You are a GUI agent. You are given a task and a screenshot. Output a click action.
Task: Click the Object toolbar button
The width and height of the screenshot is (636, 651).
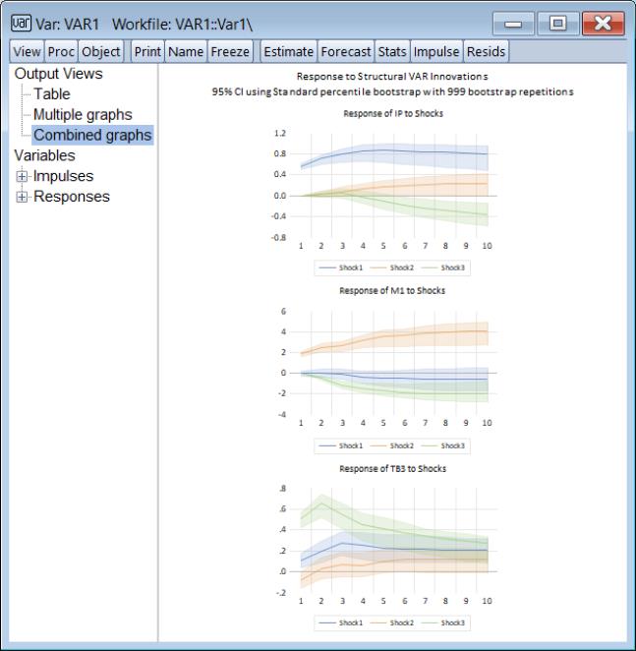[x=101, y=52]
